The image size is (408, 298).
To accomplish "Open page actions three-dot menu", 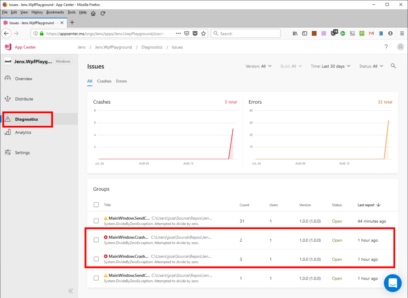I will point(178,34).
